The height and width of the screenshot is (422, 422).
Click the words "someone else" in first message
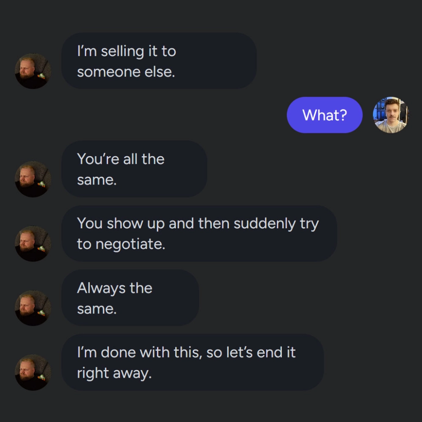pyautogui.click(x=126, y=72)
